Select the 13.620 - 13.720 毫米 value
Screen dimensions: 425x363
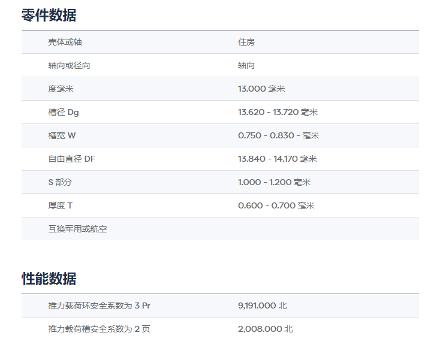(x=277, y=112)
